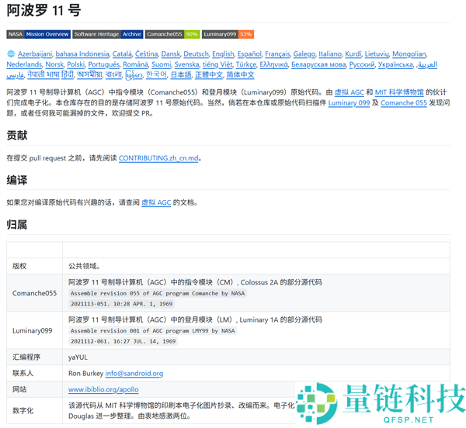Click the 汇编程序 row label

(26, 357)
